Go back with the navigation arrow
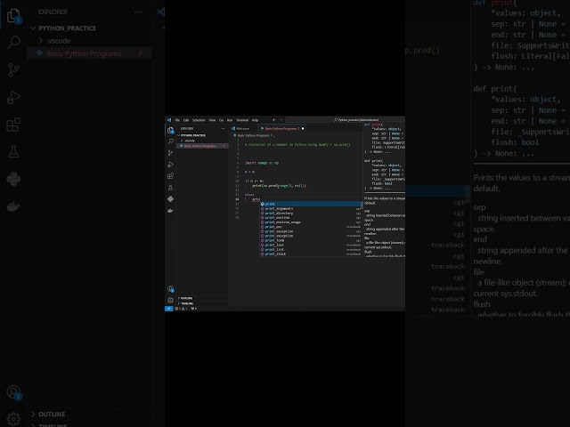The height and width of the screenshot is (427, 570). 274,120
